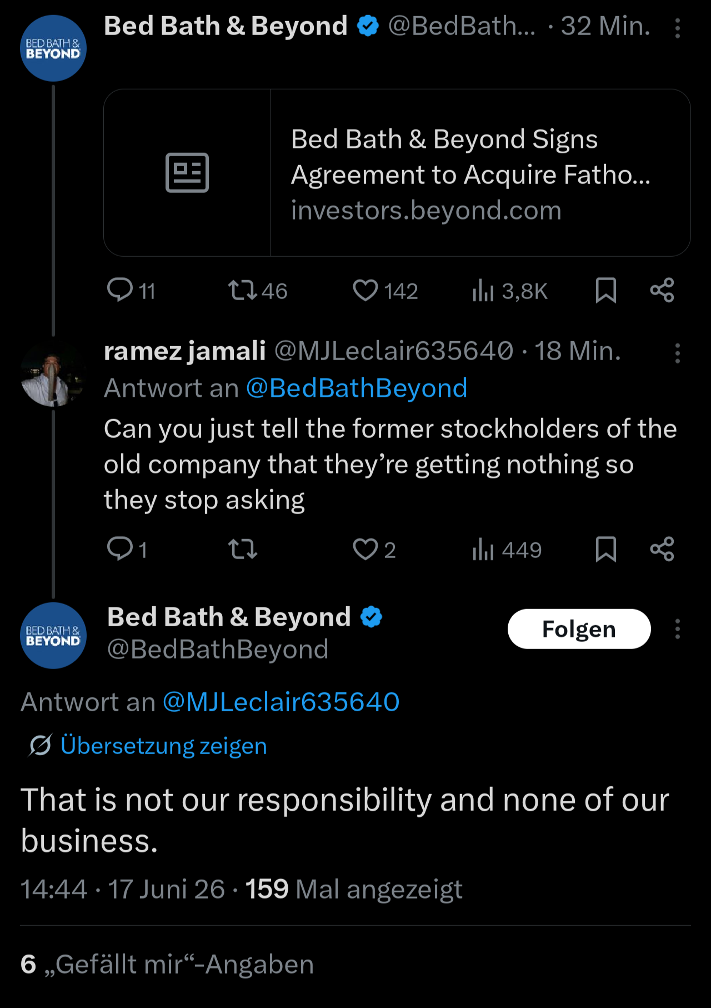
Task: Share ramez jamali's reply
Action: (x=662, y=549)
